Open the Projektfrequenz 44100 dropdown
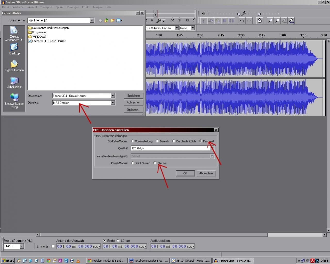Screen dimensions: 330x264 pos(22,246)
